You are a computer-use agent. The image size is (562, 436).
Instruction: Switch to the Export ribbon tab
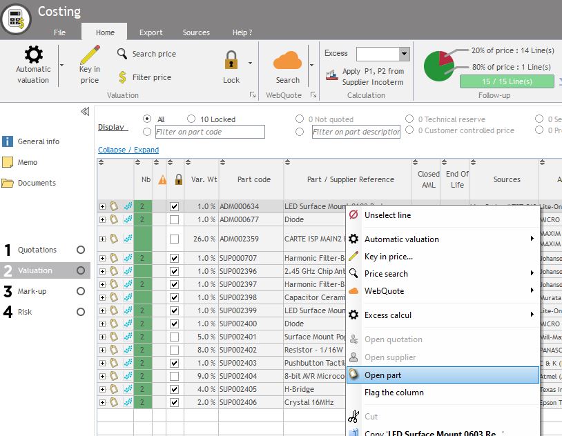pos(151,32)
